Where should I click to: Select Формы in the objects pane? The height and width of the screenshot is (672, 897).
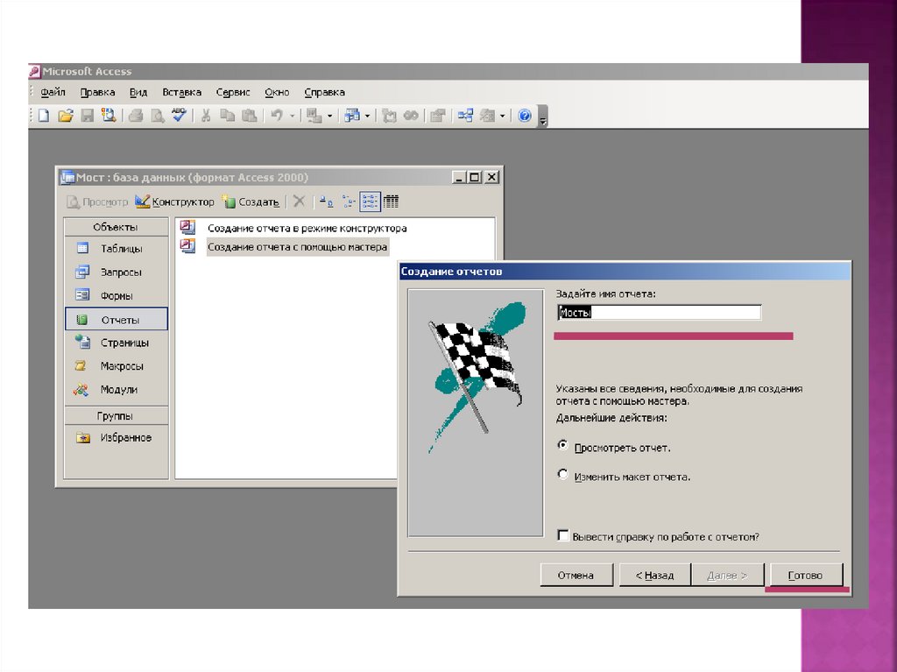coord(117,295)
